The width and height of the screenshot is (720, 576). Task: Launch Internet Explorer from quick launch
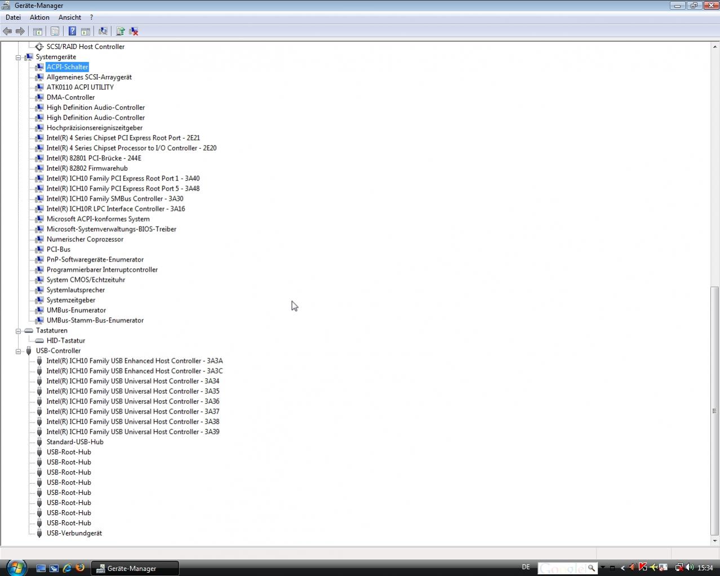[67, 568]
